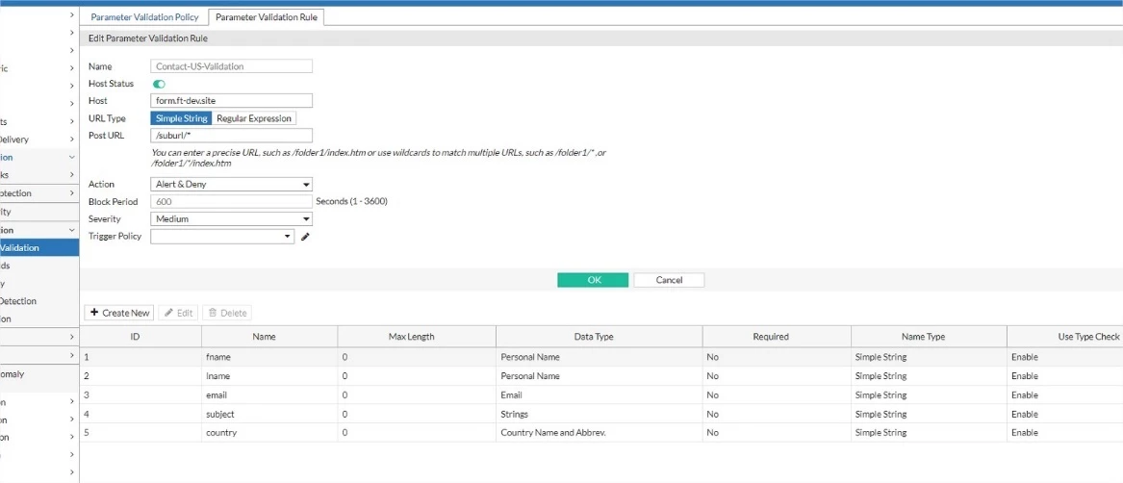Toggle the Host Status switch
This screenshot has height=483, width=1123.
click(x=159, y=84)
